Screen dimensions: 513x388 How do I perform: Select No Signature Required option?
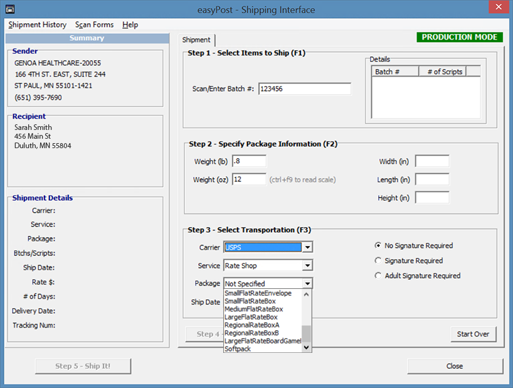(378, 245)
